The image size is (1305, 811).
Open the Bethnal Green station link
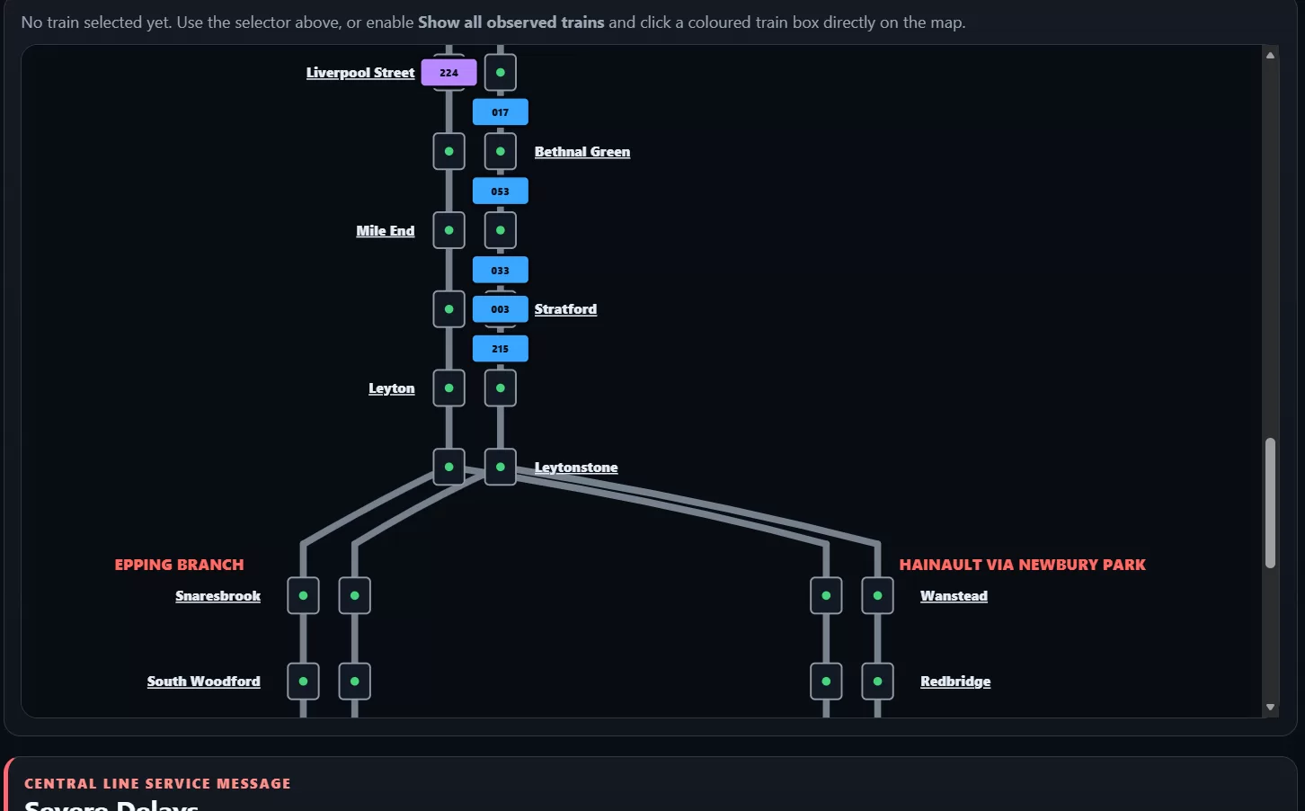click(x=582, y=152)
